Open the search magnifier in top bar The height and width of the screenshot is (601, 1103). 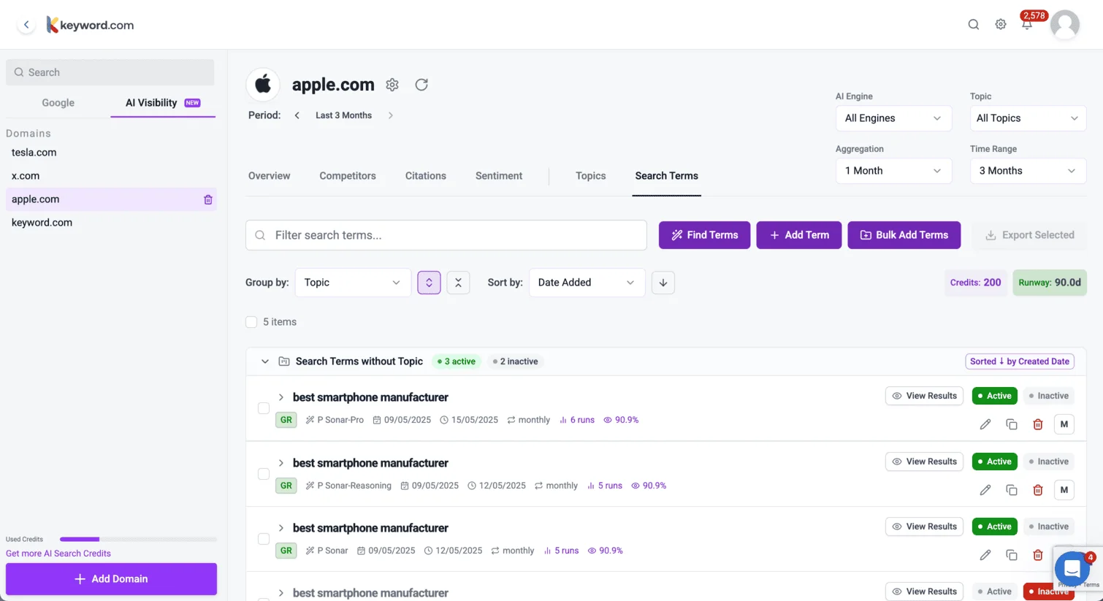coord(974,24)
